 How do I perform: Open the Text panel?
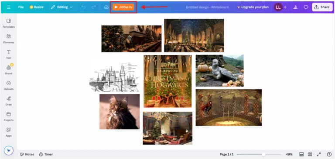click(9, 54)
